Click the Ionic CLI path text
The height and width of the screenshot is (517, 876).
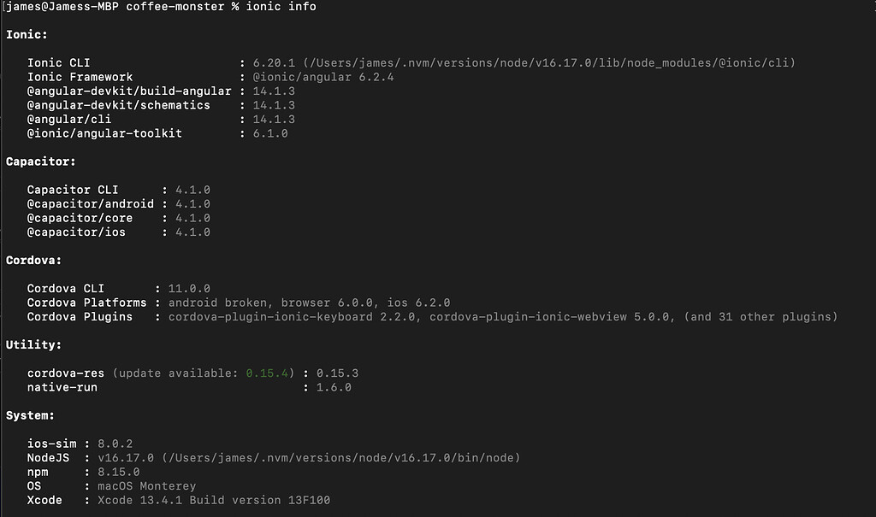click(550, 63)
